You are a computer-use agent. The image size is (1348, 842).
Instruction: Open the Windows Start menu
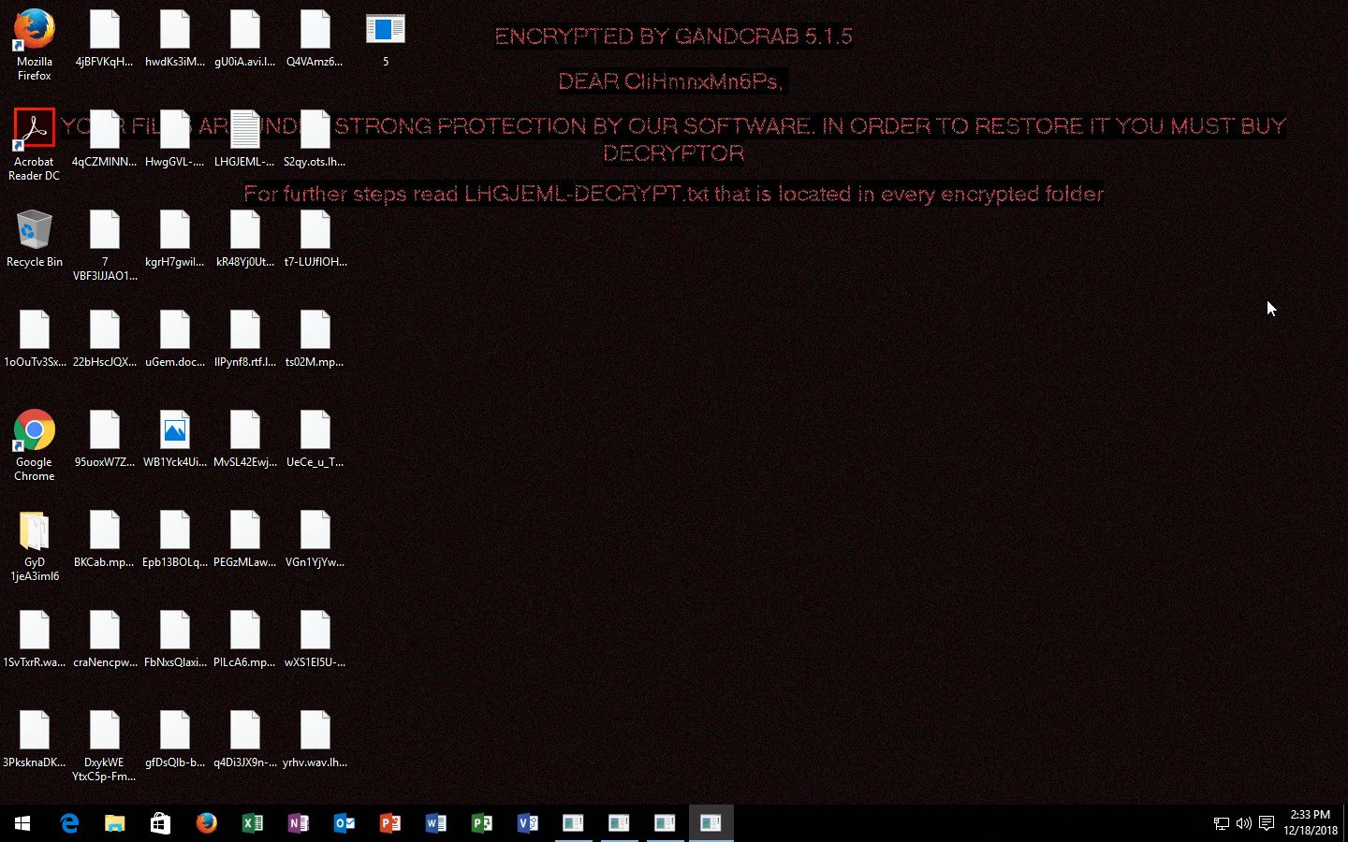click(22, 823)
